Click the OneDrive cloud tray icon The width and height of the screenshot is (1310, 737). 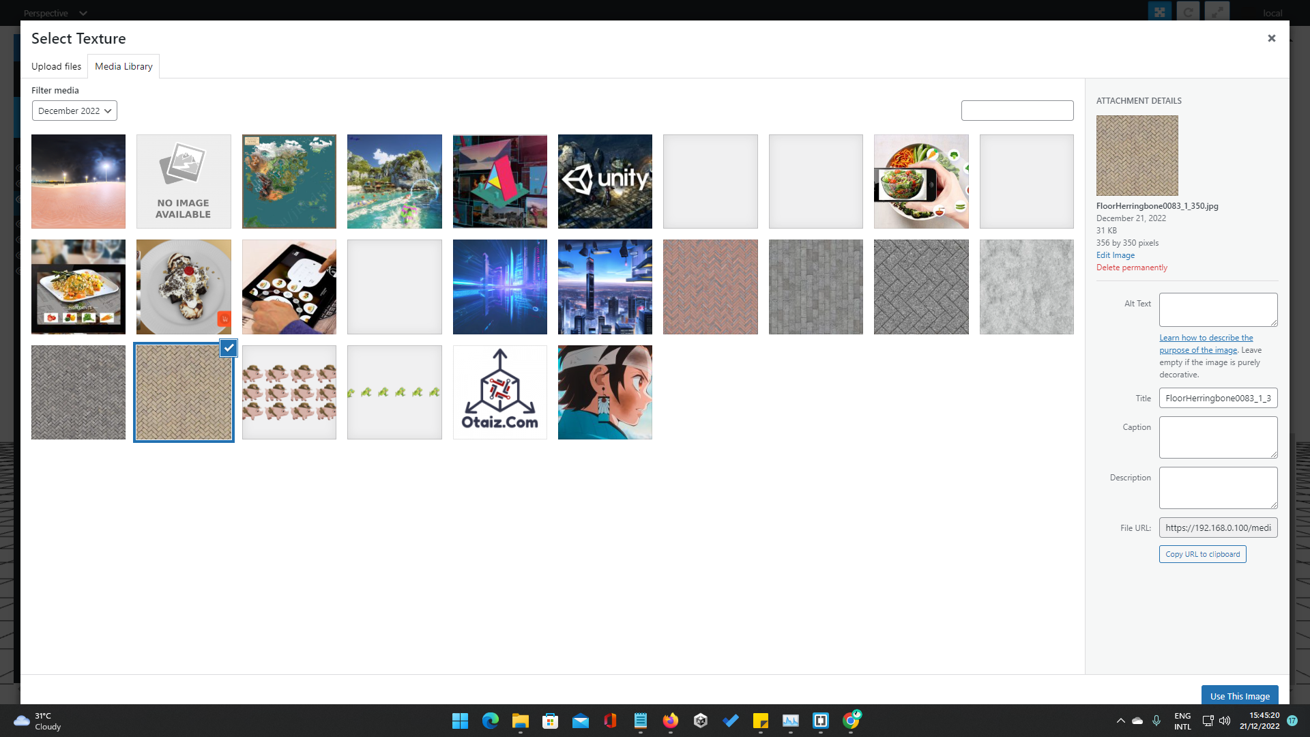[1137, 721]
